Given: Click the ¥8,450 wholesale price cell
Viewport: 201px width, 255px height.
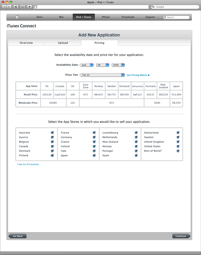Looking at the screenshot, I should pos(176,103).
